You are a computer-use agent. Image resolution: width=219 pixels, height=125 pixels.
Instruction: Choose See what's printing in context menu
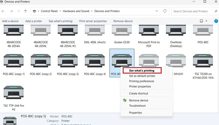pyautogui.click(x=142, y=71)
